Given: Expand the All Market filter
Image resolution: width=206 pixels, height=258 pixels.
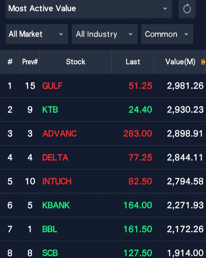Looking at the screenshot, I should [37, 34].
